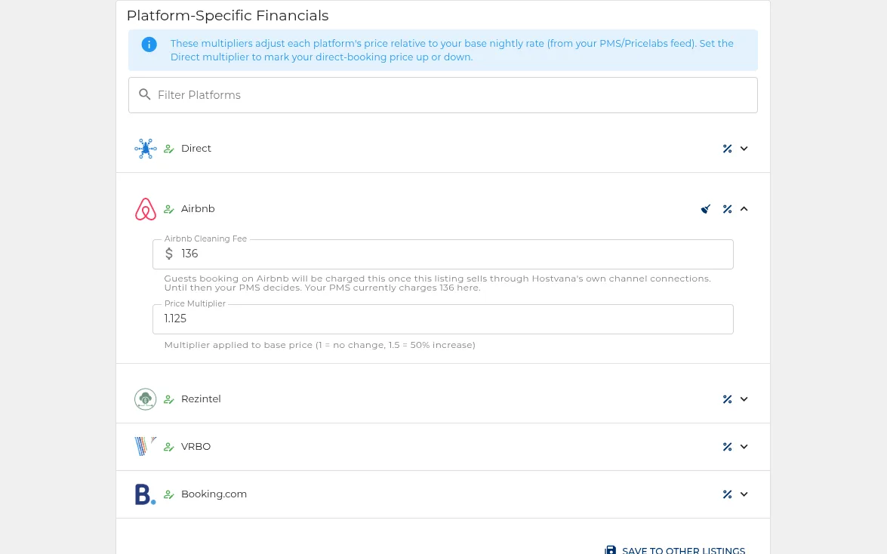Click the percent icon in the Rezintel row
This screenshot has width=887, height=554.
coord(728,399)
